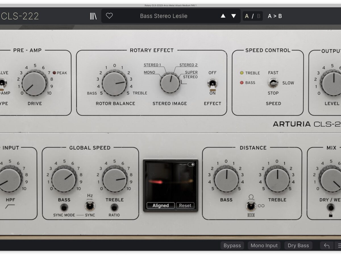The width and height of the screenshot is (341, 256).
Task: Flip the Fast/Slow/Stop speed switch
Action: point(273,83)
